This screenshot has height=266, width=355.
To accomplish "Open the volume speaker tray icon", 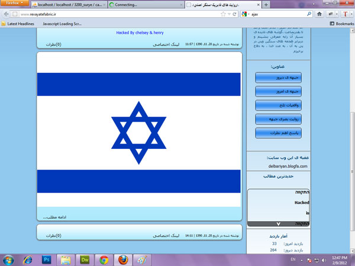I will click(324, 260).
